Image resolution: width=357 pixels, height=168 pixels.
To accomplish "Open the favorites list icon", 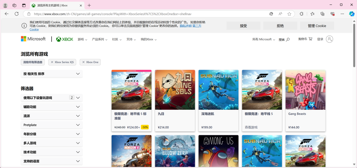I will [x=312, y=14].
